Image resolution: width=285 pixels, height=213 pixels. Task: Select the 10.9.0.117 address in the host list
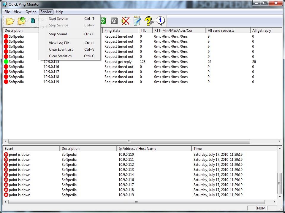[x=51, y=72]
